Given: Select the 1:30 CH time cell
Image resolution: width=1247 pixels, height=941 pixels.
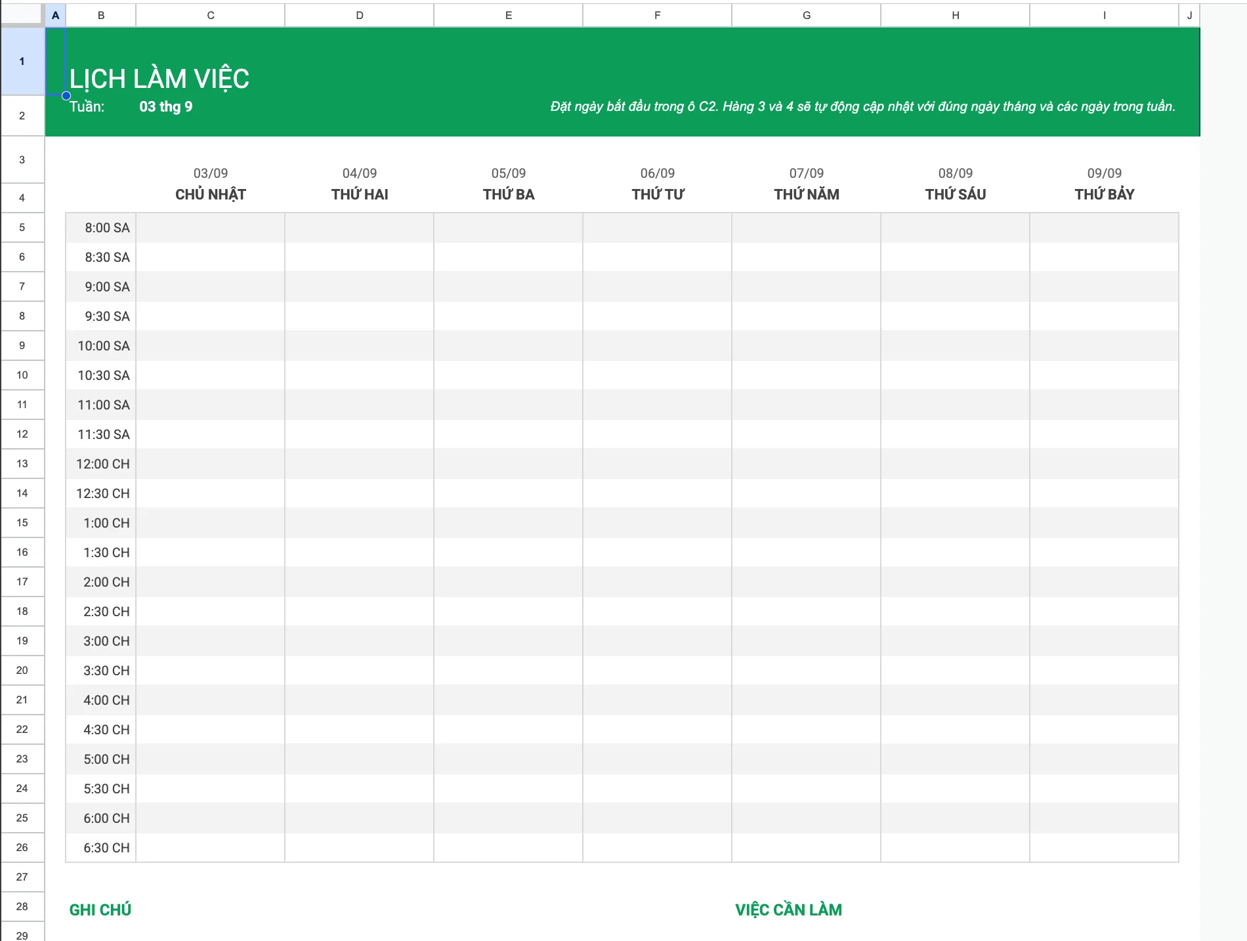Looking at the screenshot, I should click(x=101, y=553).
